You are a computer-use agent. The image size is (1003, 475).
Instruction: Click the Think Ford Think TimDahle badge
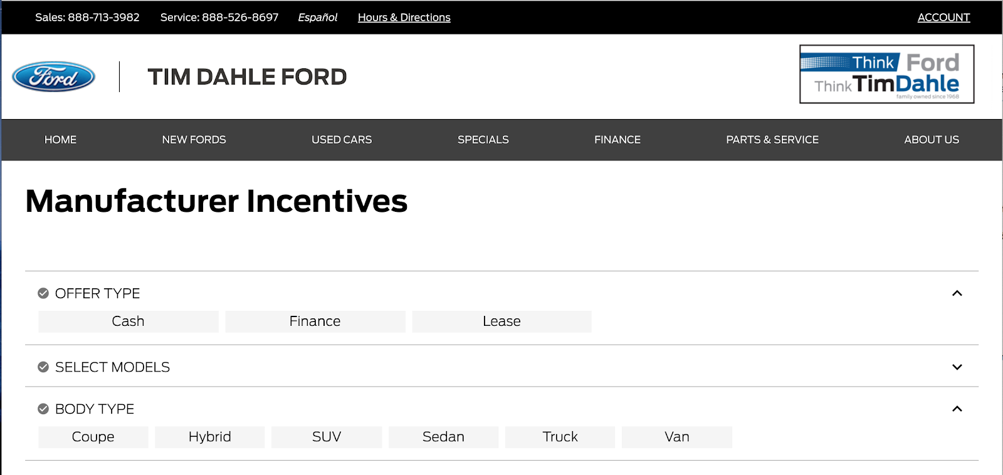click(886, 74)
